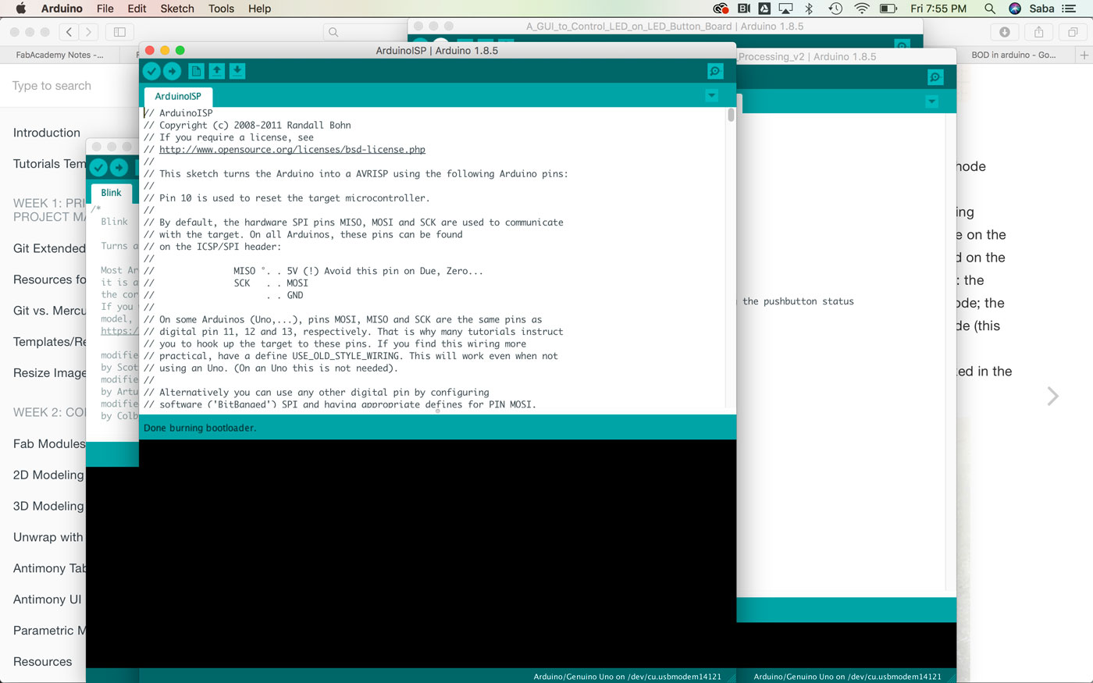The width and height of the screenshot is (1093, 683).
Task: Open Notification Center list icon
Action: [1069, 9]
